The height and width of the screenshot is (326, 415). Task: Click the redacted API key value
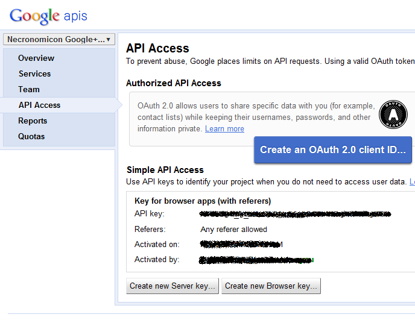coord(296,214)
